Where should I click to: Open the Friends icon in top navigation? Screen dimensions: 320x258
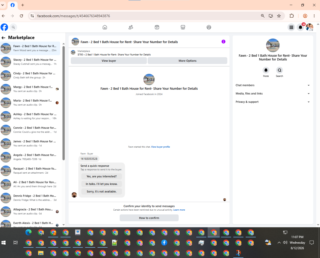(131, 27)
